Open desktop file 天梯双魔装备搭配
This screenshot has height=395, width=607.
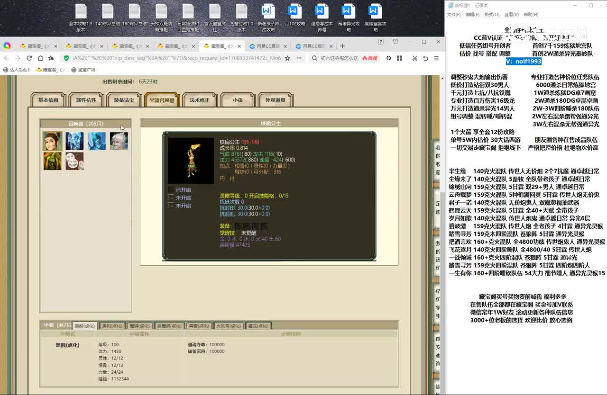(x=161, y=18)
